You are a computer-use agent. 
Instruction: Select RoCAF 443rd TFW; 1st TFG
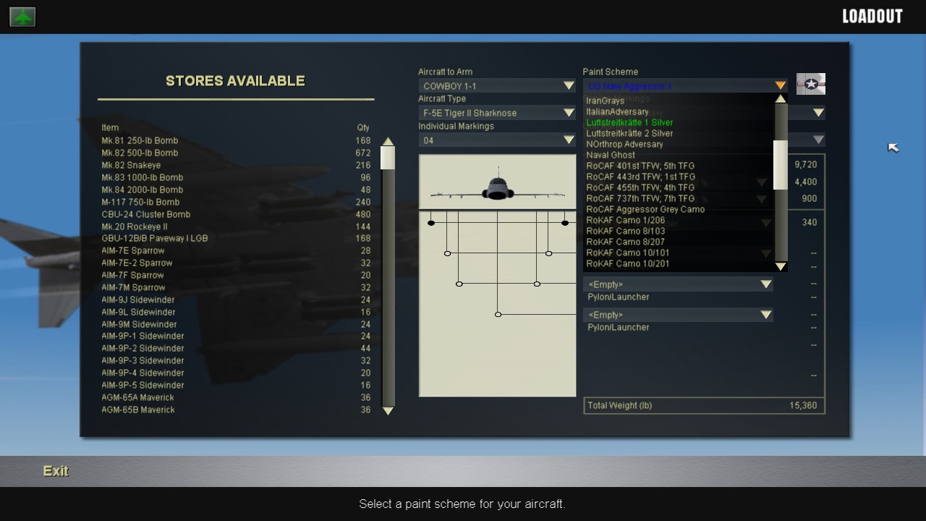click(640, 177)
